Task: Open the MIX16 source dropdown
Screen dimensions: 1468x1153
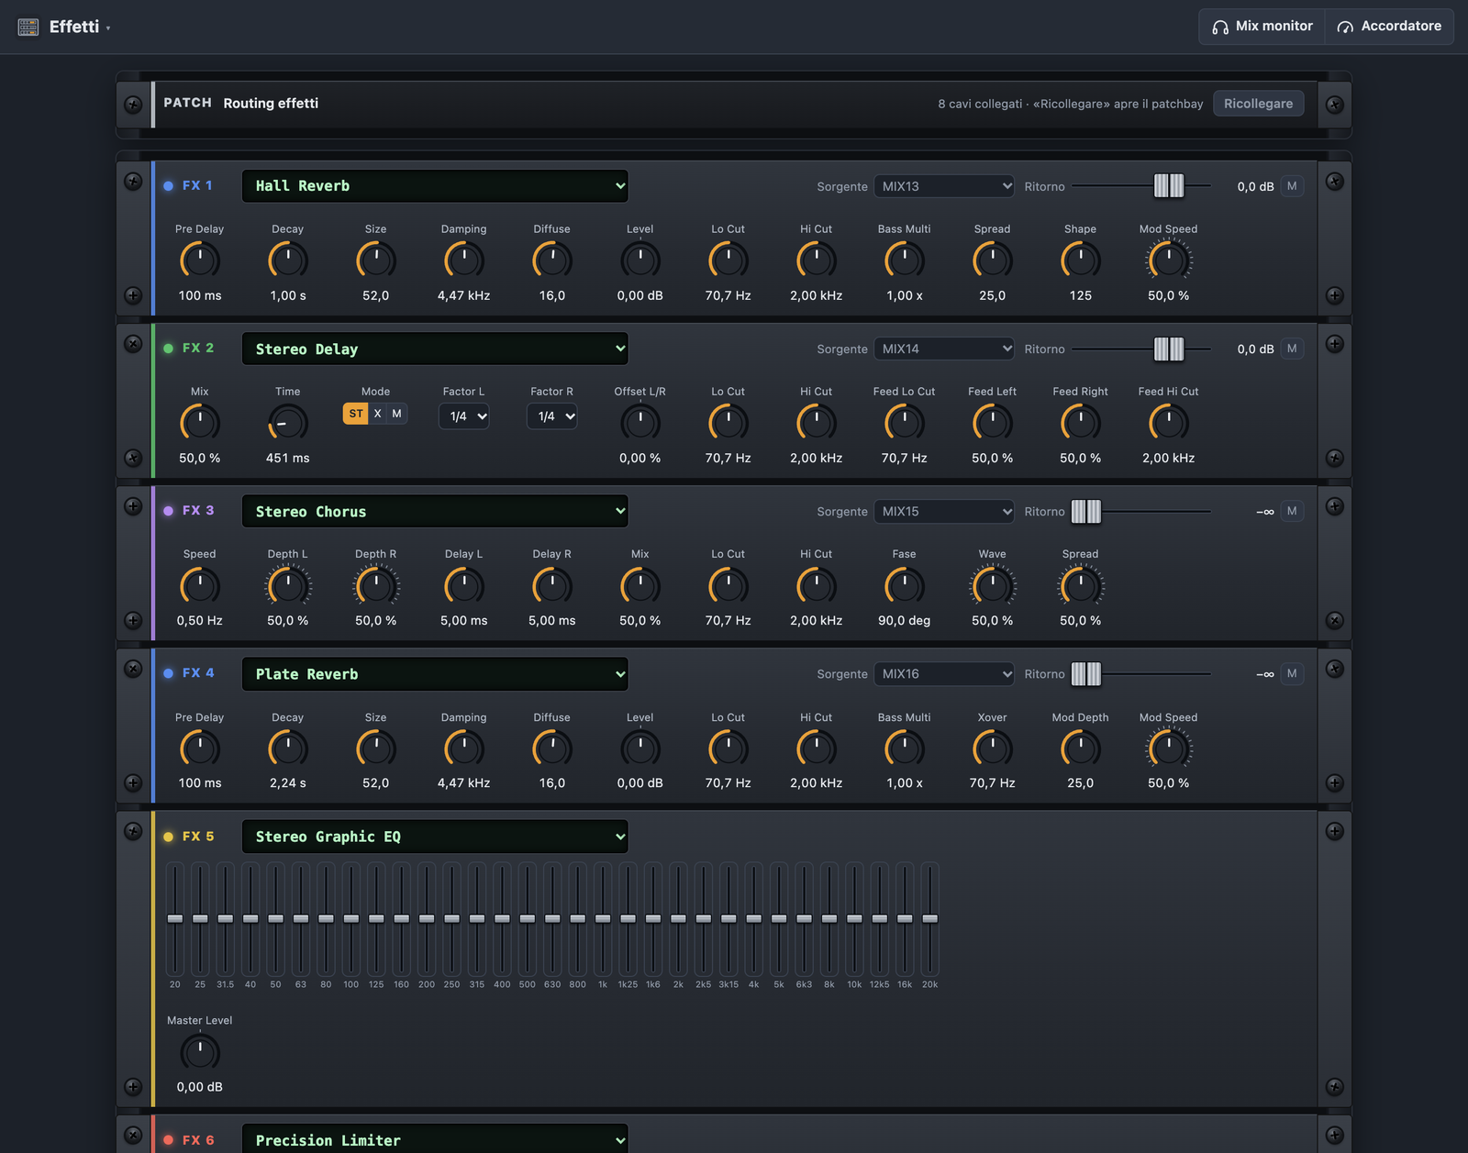Action: 944,674
